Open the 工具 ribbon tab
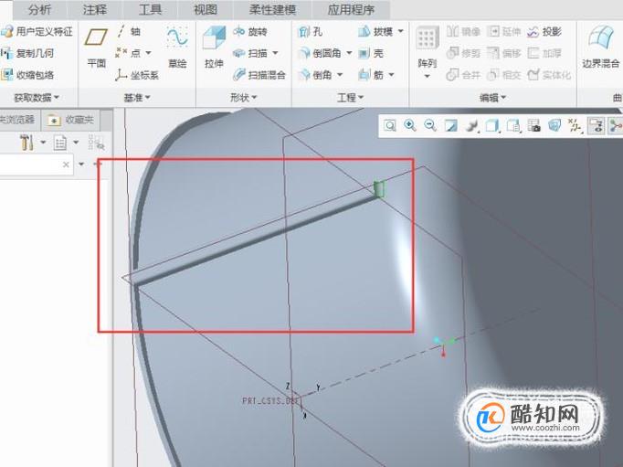623x467 pixels. coord(150,10)
